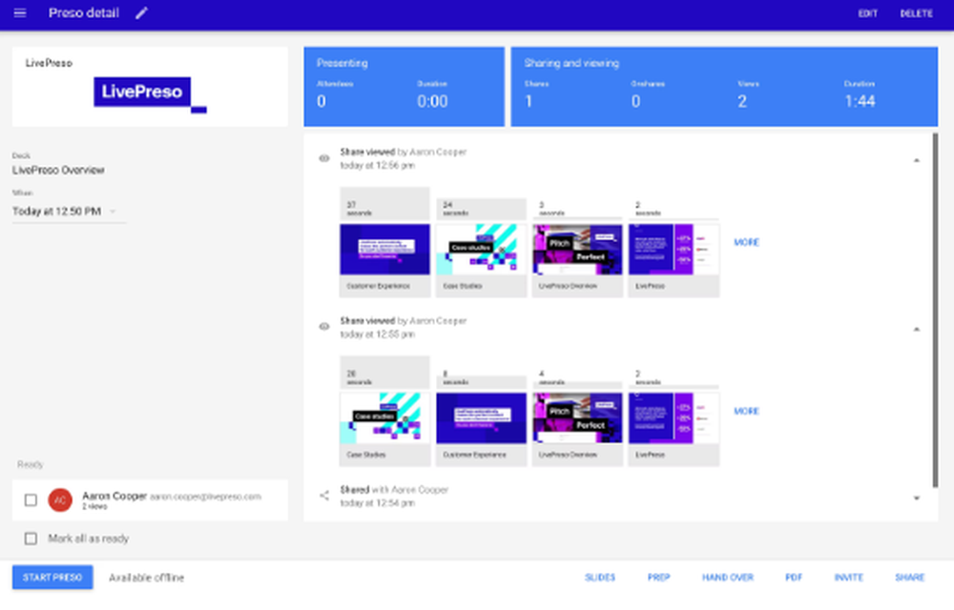Click the Views count 2

(x=742, y=101)
